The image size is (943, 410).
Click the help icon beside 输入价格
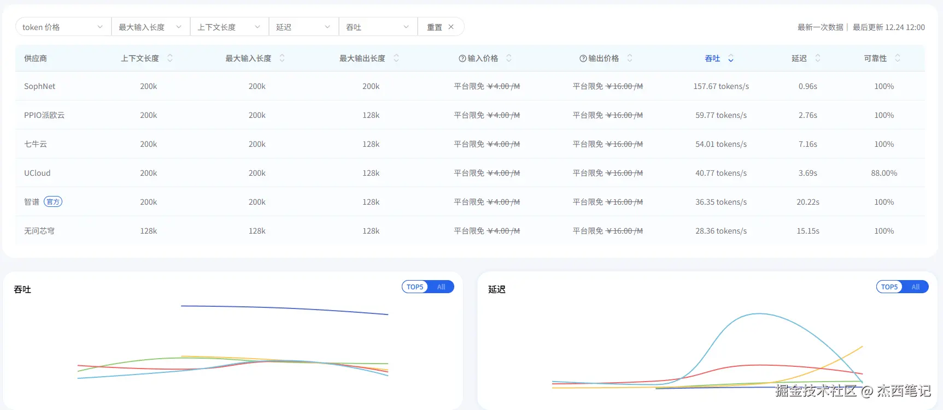462,58
